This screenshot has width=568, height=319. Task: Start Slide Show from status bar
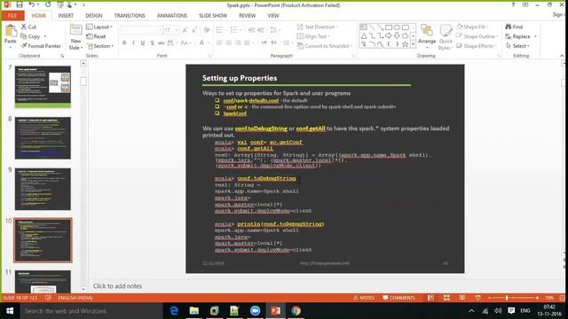tap(477, 298)
